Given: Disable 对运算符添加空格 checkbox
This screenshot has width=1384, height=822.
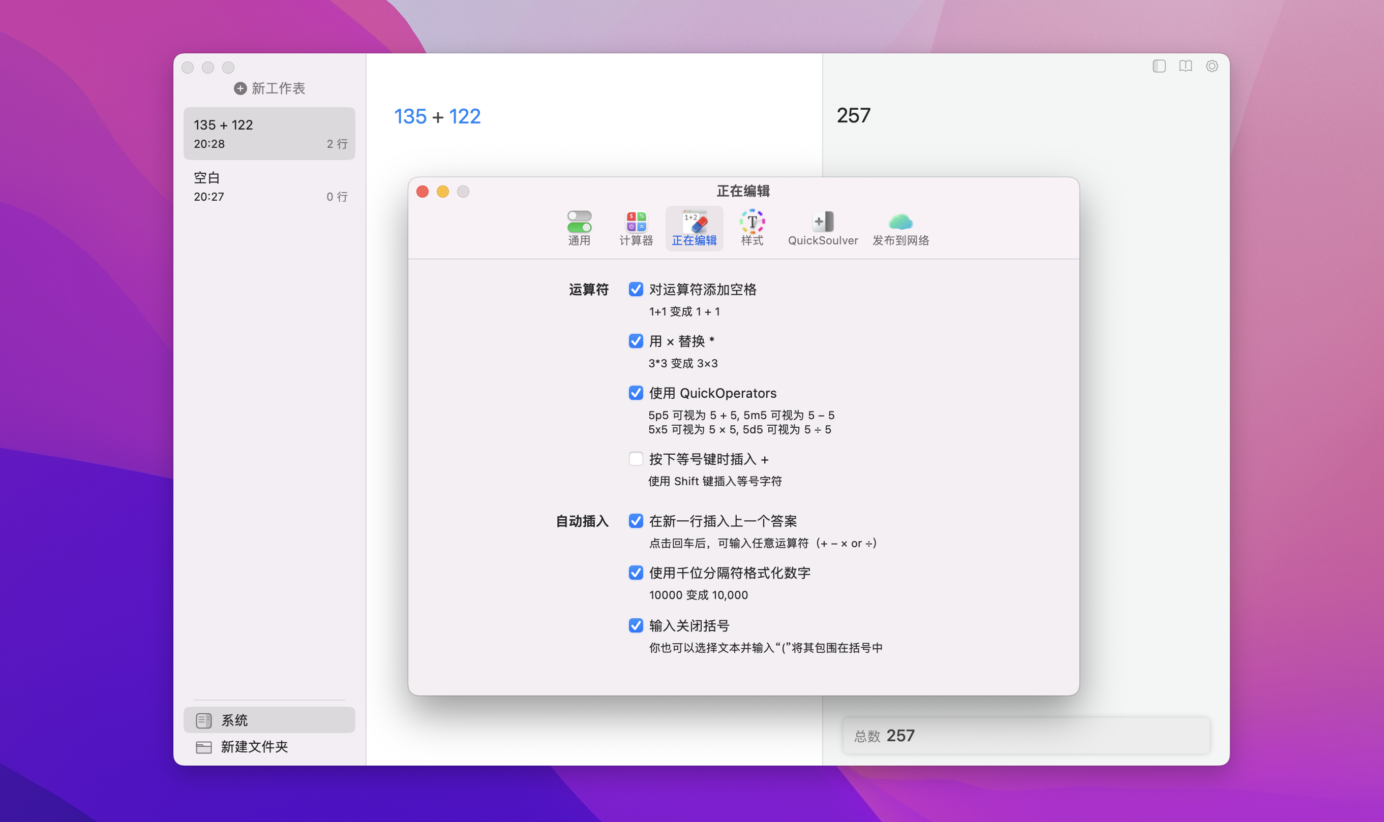Looking at the screenshot, I should [x=636, y=290].
